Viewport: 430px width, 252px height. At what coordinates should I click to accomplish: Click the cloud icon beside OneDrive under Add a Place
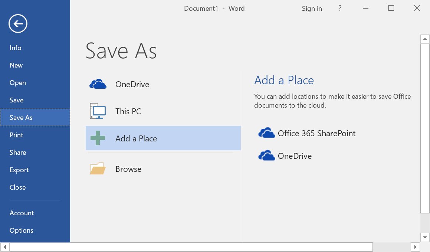coord(266,156)
